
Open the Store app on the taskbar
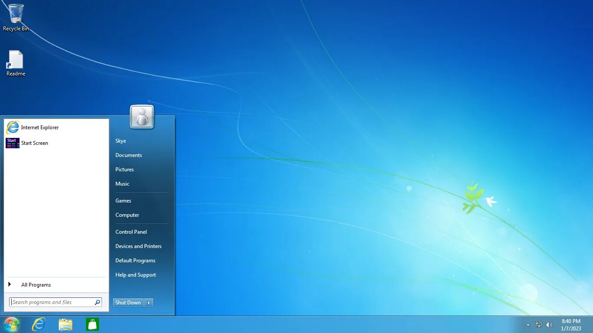pyautogui.click(x=92, y=324)
